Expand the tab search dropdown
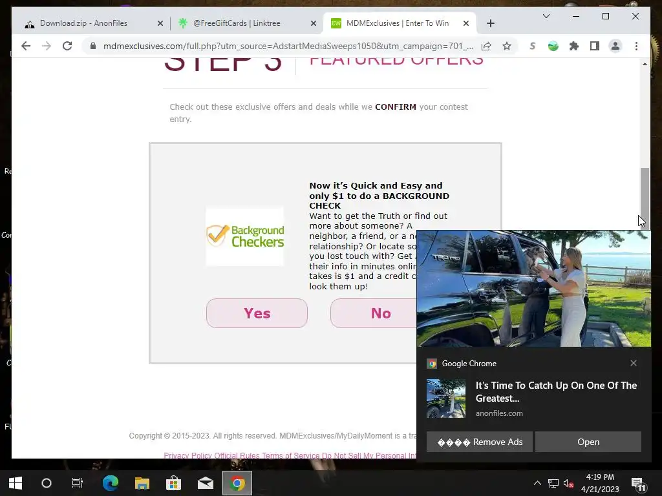 (x=546, y=16)
